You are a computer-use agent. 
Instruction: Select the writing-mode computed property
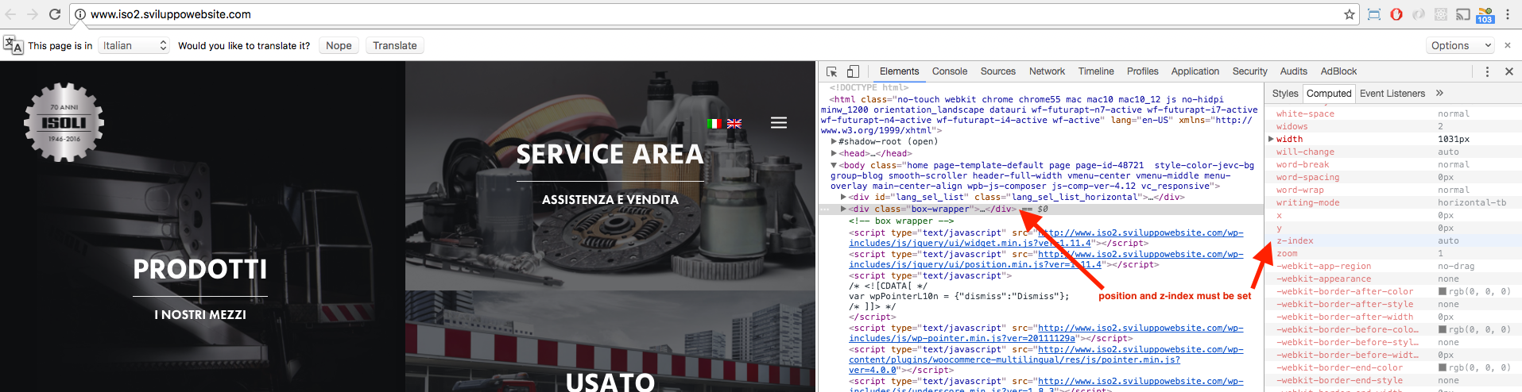(x=1393, y=203)
